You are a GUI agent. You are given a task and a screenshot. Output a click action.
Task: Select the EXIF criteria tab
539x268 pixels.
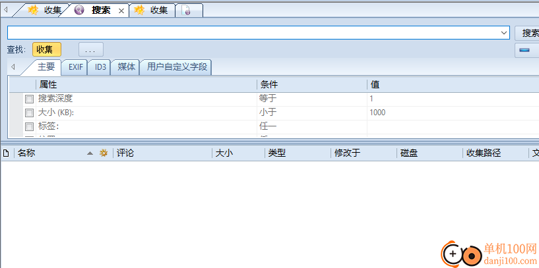[x=76, y=67]
